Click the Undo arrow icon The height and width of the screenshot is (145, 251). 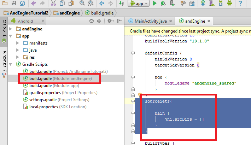click(x=34, y=4)
